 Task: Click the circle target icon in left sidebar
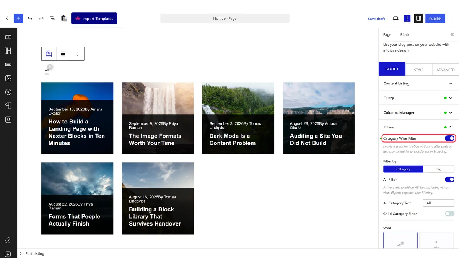(8, 92)
